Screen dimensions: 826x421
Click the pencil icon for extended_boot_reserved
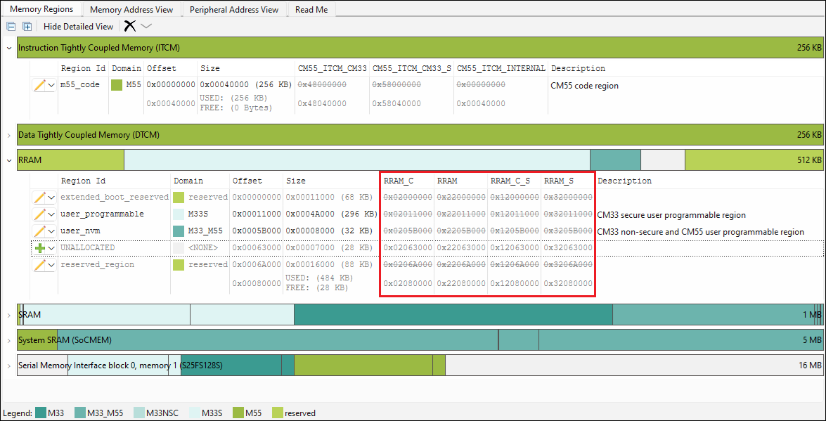(x=39, y=197)
